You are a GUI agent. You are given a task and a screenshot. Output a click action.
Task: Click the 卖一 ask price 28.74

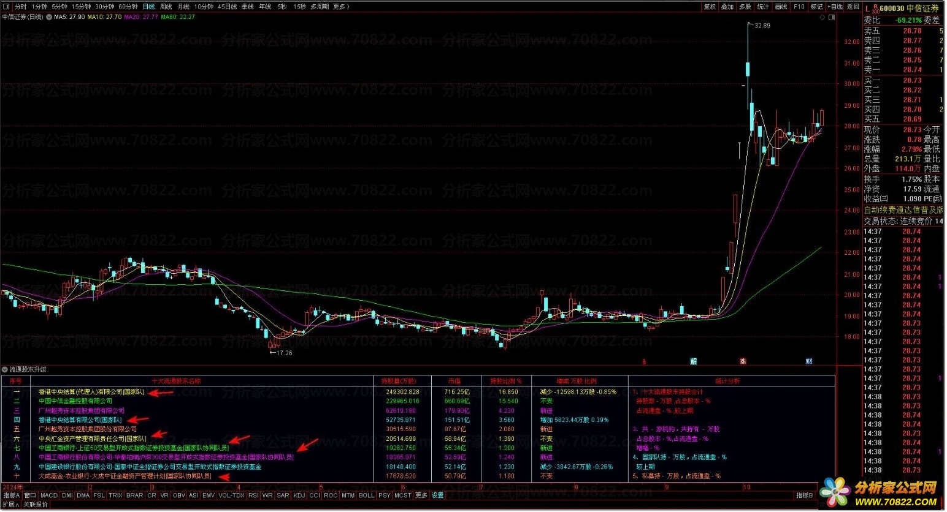coord(912,70)
